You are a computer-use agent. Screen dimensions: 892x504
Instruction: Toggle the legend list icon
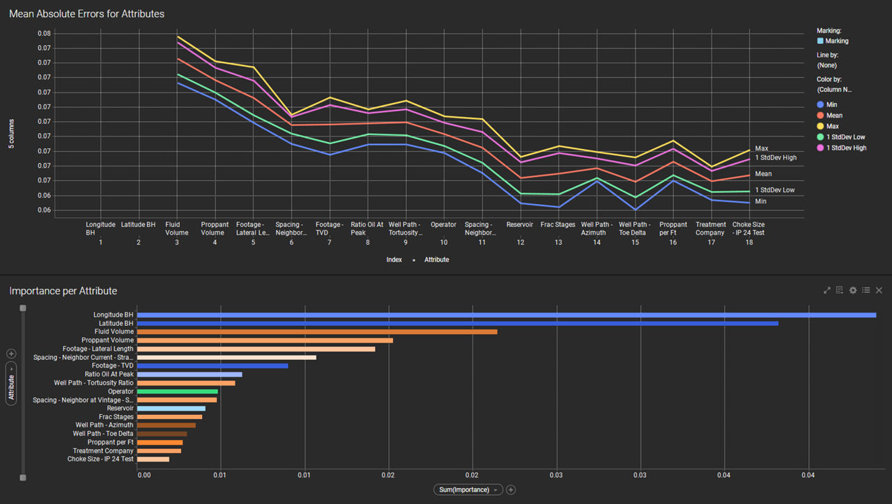click(866, 290)
